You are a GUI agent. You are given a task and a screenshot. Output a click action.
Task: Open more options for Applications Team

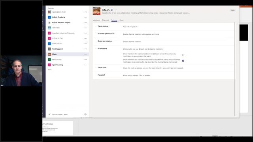[x=85, y=12]
